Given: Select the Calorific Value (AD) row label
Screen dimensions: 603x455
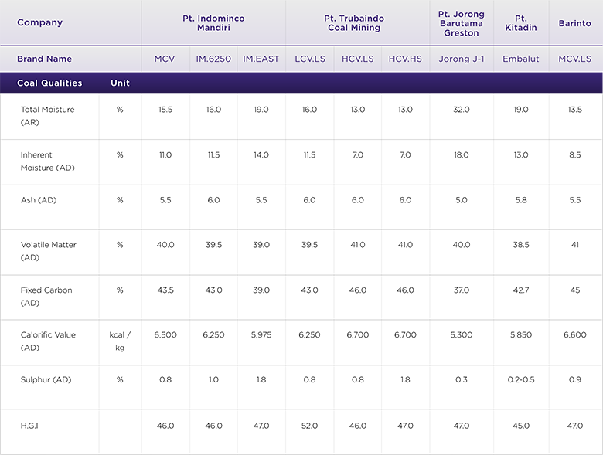Looking at the screenshot, I should click(x=48, y=341).
